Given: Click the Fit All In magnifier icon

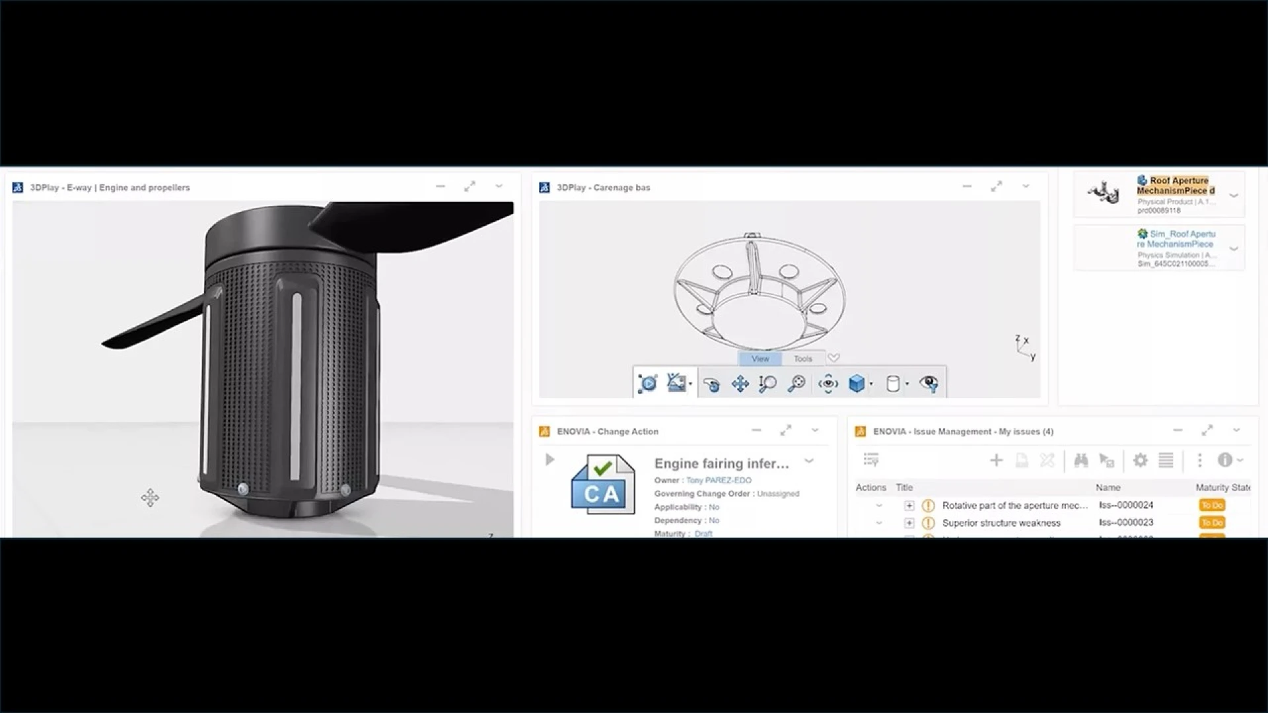Looking at the screenshot, I should coord(797,384).
